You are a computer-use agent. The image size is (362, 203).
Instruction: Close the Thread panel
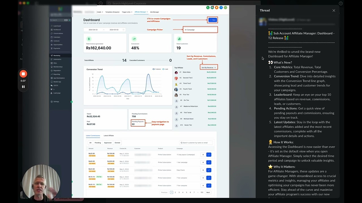click(x=334, y=10)
